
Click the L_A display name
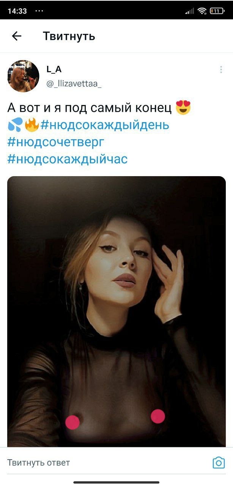(x=54, y=69)
